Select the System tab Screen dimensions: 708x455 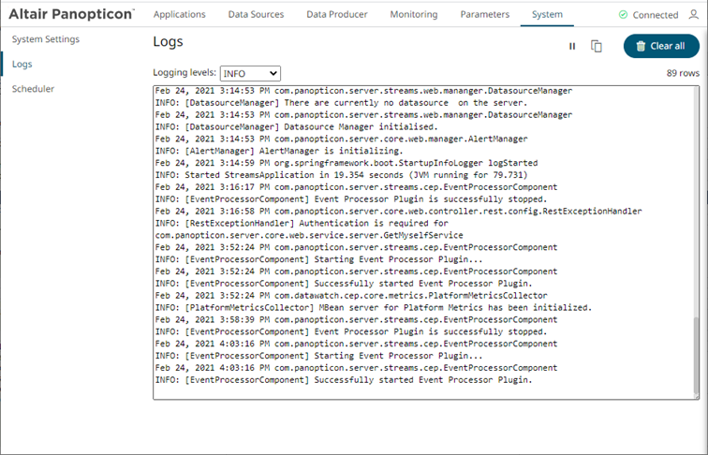[547, 14]
